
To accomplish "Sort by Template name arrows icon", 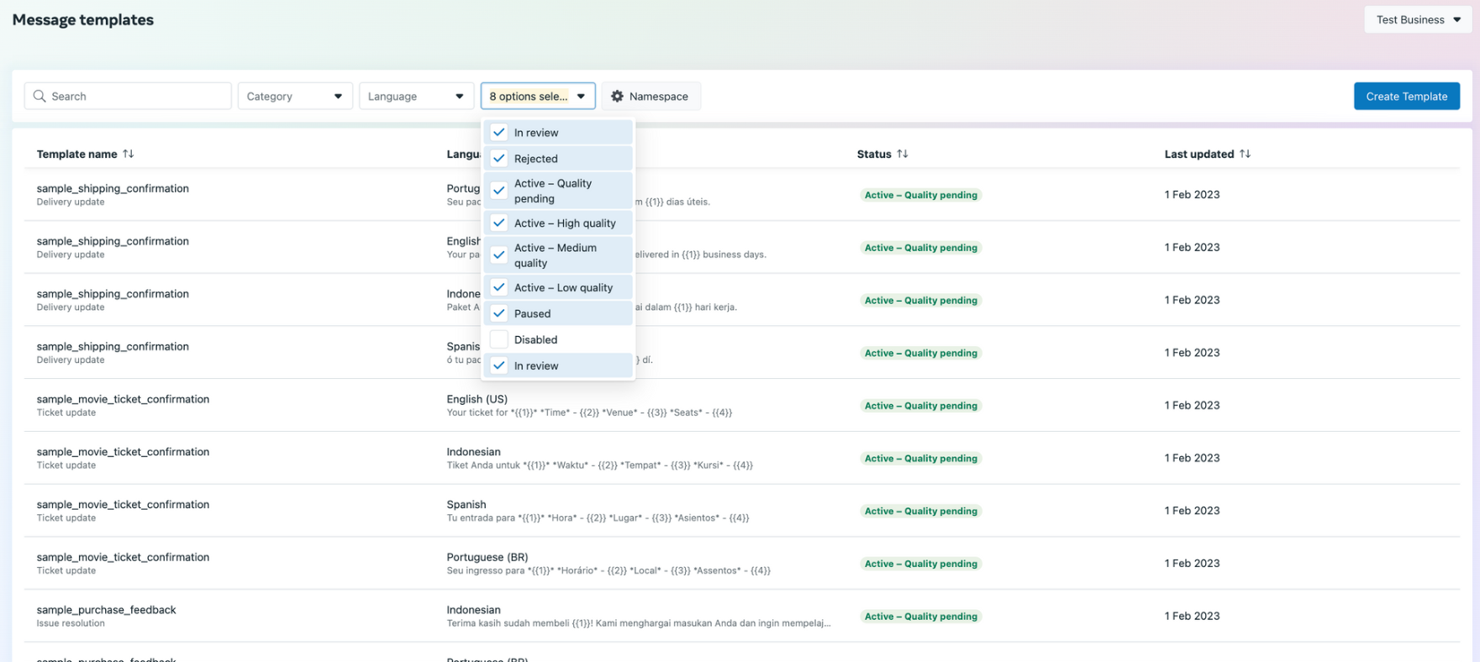I will [x=129, y=154].
